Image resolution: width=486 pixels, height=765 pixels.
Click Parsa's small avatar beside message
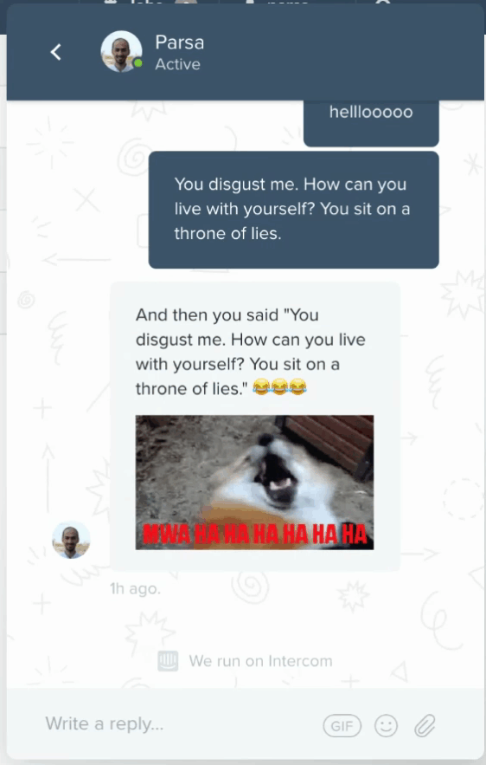(x=71, y=540)
